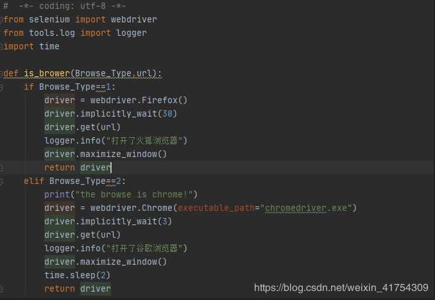Click the executable_path argument

pyautogui.click(x=216, y=208)
